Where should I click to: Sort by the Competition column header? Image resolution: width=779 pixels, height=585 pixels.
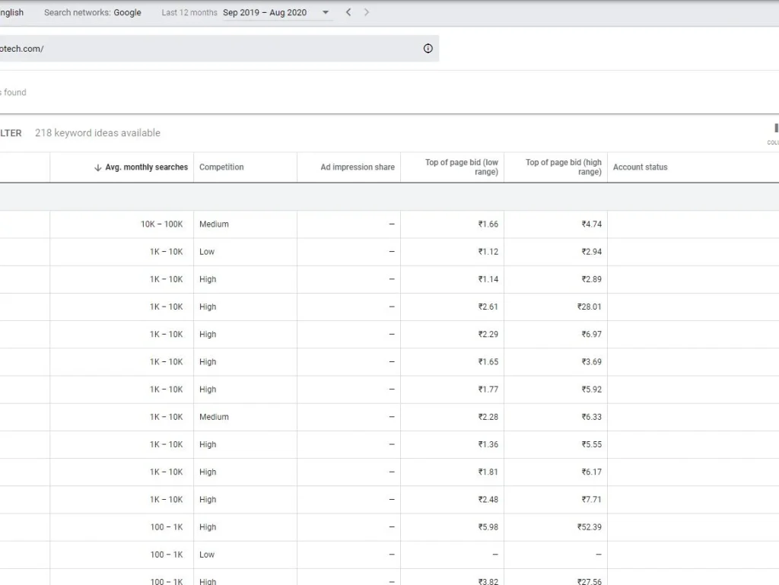tap(221, 167)
